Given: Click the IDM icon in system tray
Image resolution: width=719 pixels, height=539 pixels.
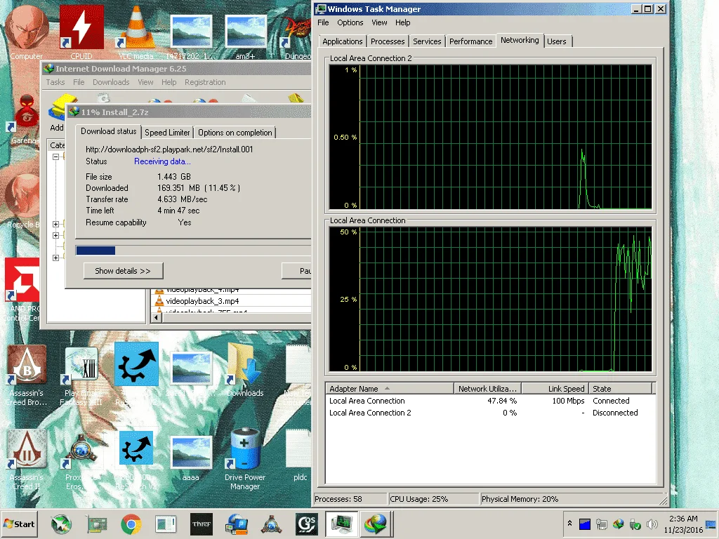Looking at the screenshot, I should point(618,524).
